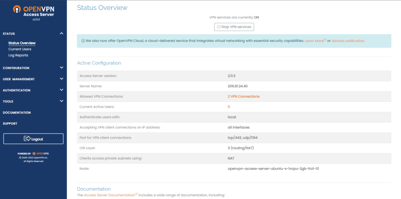
Task: Click external link icon beside Learn More
Action: [325, 40]
